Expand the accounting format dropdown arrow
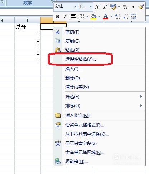This screenshot has width=149, height=174. pos(119,6)
